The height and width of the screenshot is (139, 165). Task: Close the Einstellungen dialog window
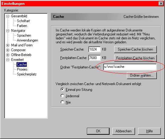[x=161, y=4]
